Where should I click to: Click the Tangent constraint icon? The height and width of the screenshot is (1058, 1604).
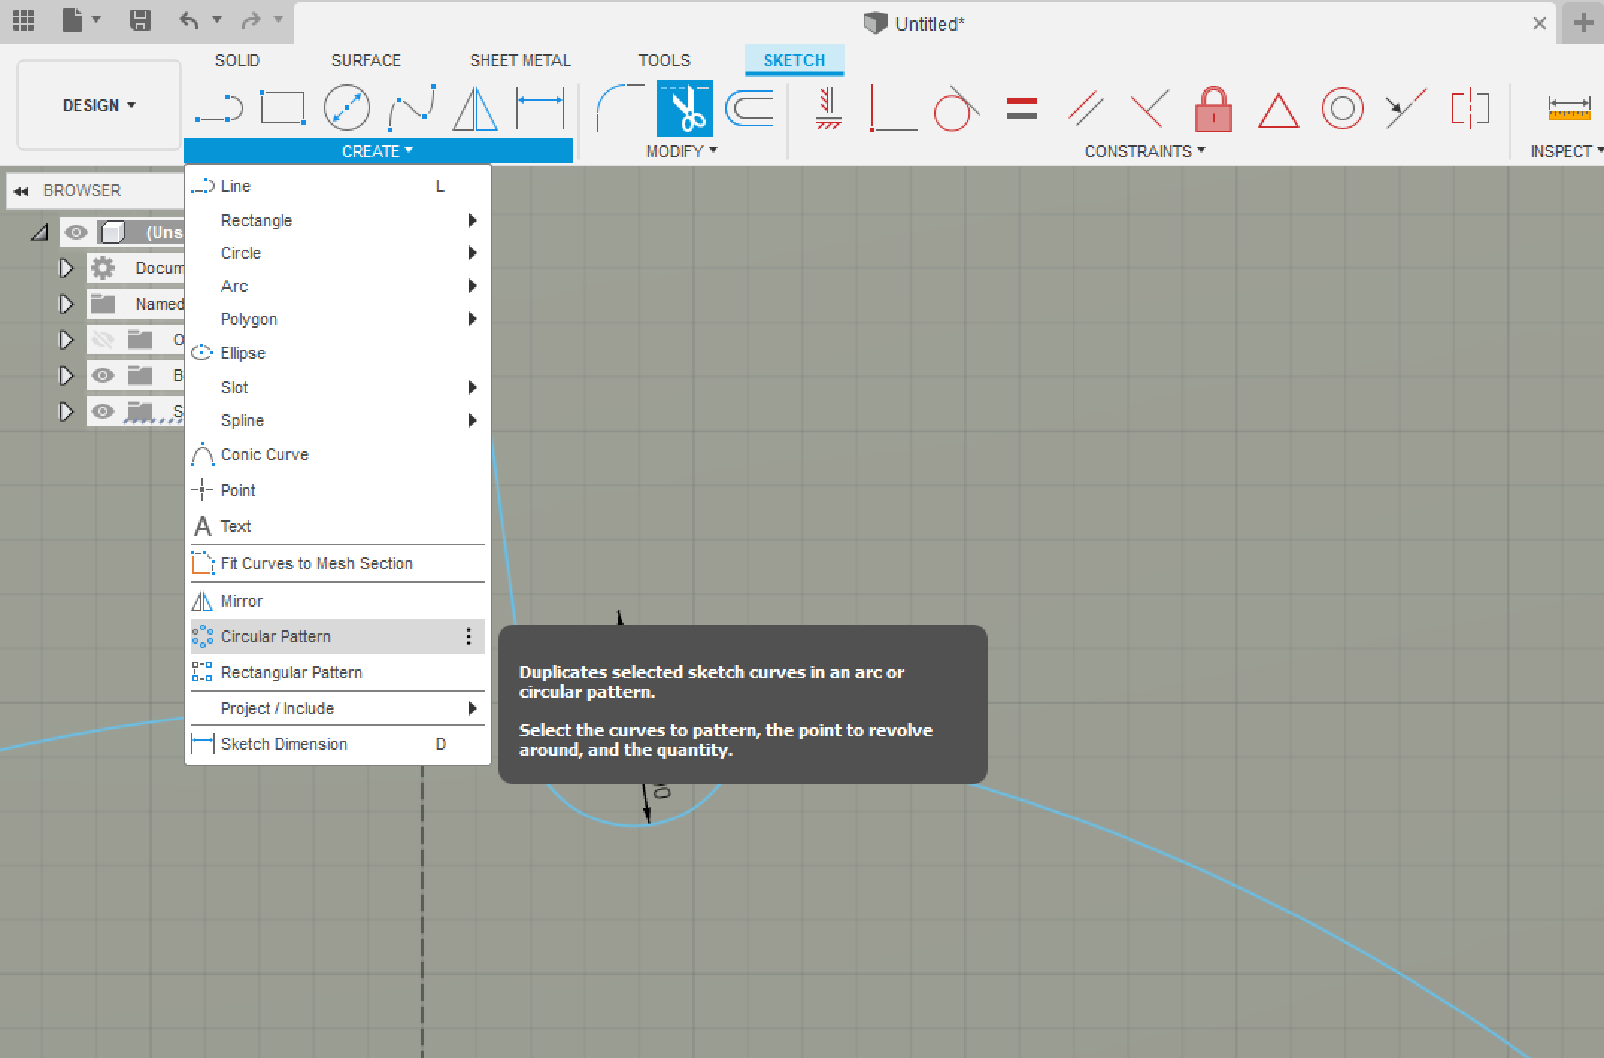tap(956, 109)
